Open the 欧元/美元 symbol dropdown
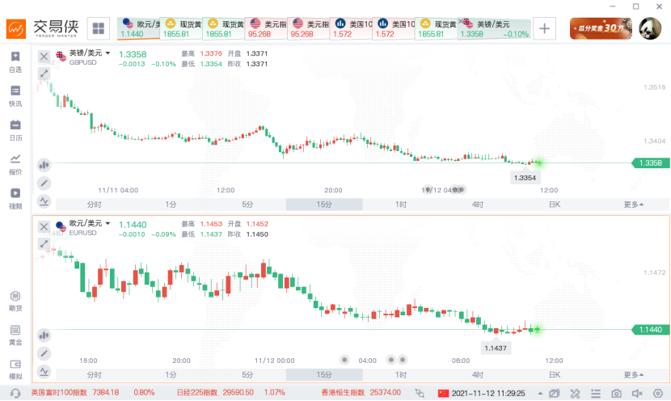Viewport: 671px width, 401px height. pyautogui.click(x=108, y=223)
